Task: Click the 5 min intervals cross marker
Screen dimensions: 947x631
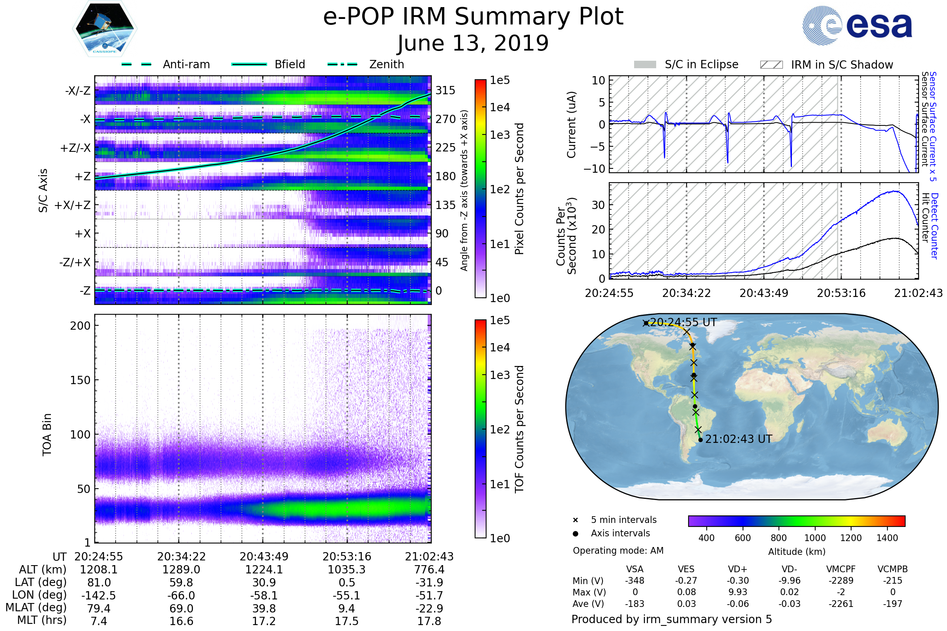Action: tap(575, 520)
